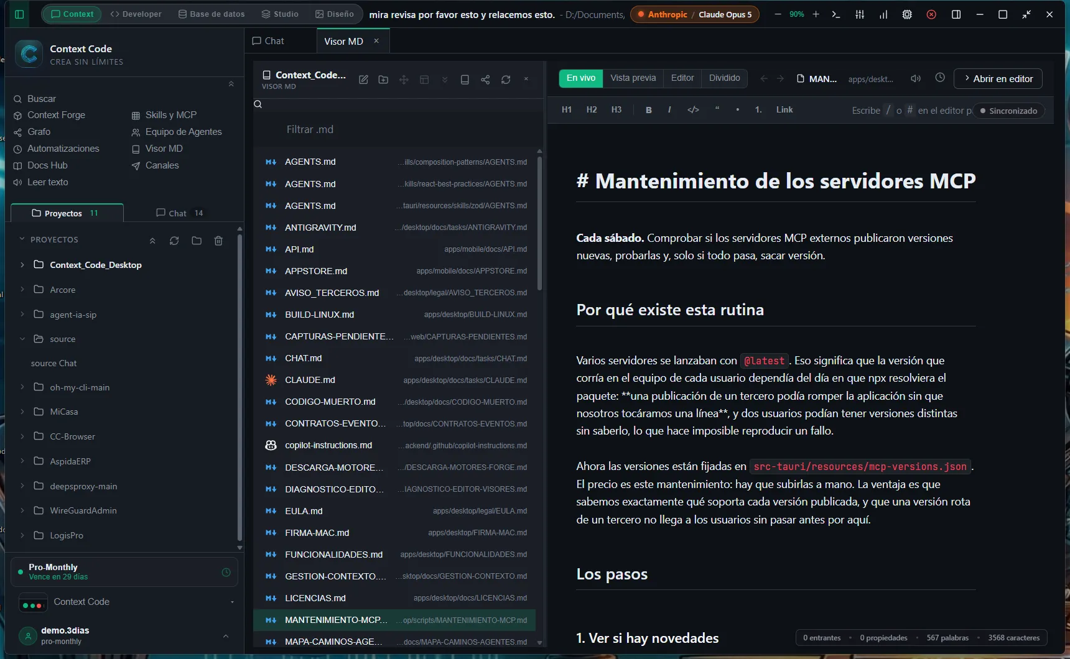Toggle italic formatting

pyautogui.click(x=669, y=109)
